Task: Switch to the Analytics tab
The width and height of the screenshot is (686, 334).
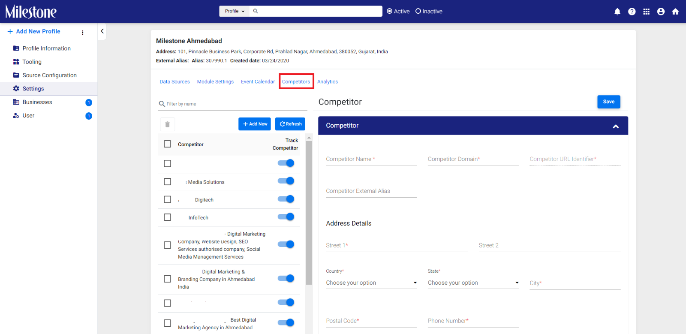Action: click(328, 81)
